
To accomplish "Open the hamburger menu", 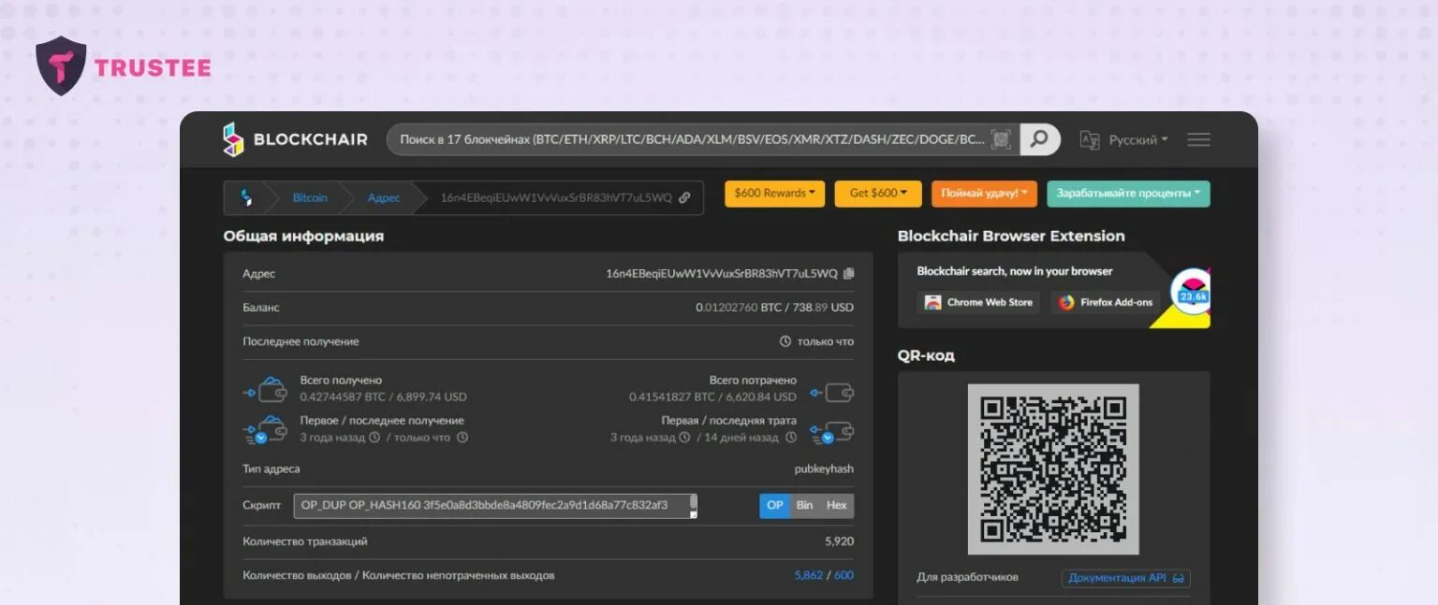I will coord(1198,139).
